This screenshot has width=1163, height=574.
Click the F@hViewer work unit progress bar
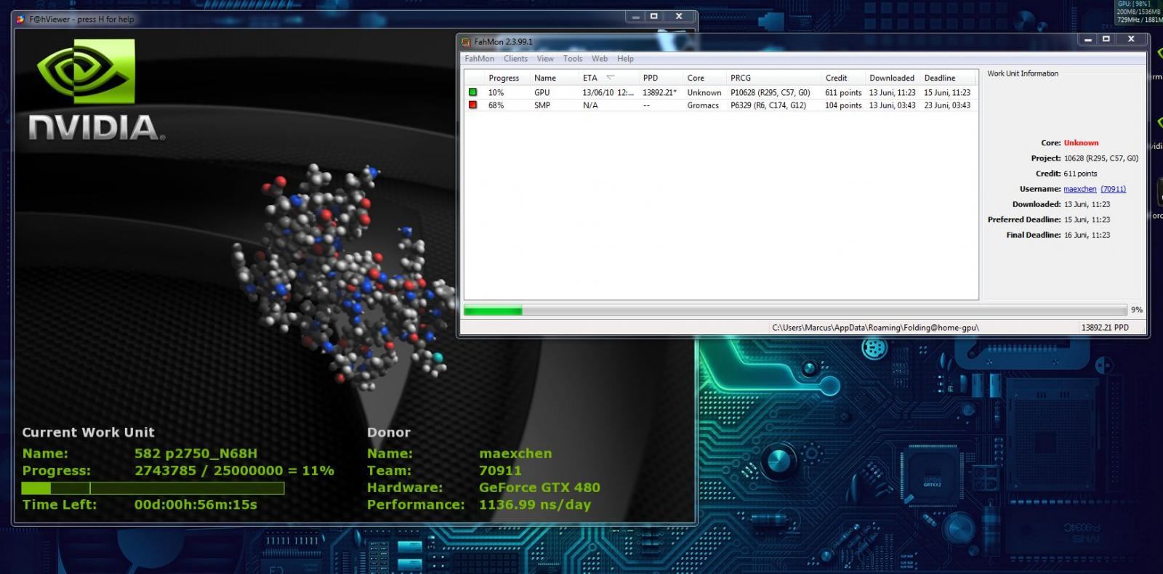(x=153, y=488)
